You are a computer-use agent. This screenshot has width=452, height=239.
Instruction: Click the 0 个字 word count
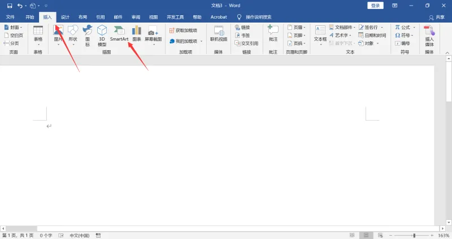pos(46,236)
